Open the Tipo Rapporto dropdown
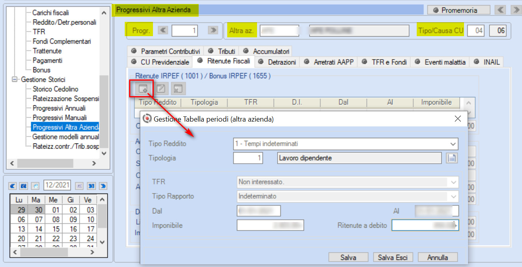This screenshot has width=522, height=267. (x=453, y=196)
